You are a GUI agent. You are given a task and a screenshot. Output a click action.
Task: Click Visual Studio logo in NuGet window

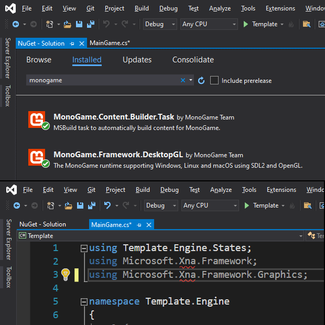[x=10, y=8]
